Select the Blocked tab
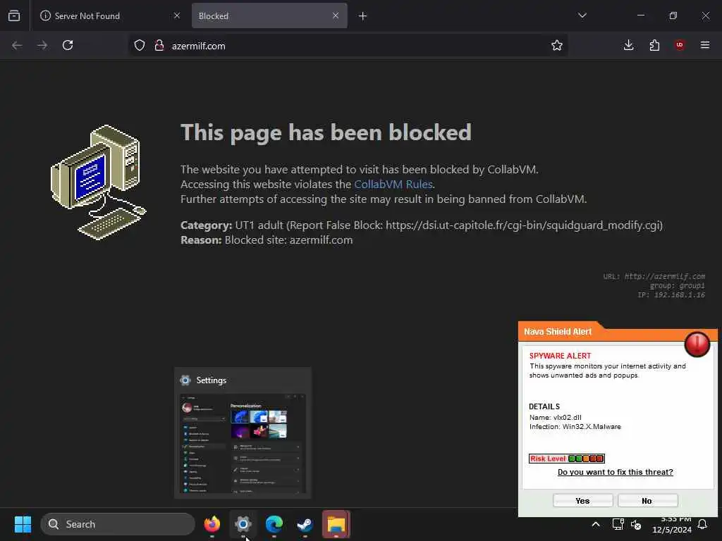The image size is (722, 541). [269, 15]
